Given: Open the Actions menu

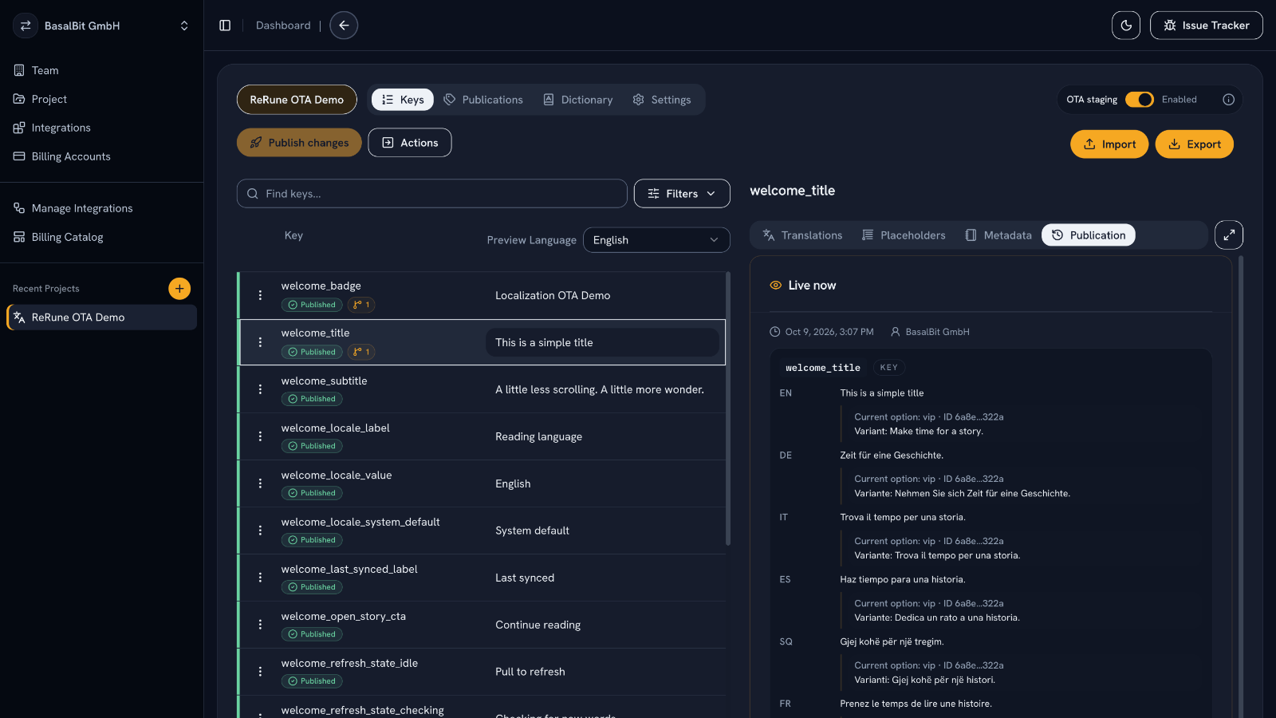Looking at the screenshot, I should click(x=410, y=143).
